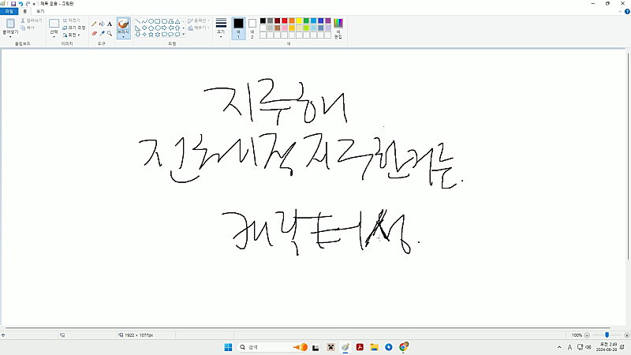
Task: Switch to the View ribbon tab
Action: (x=40, y=12)
